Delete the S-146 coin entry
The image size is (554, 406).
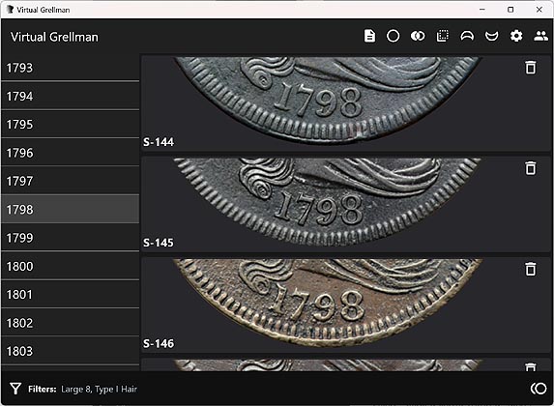coord(531,269)
